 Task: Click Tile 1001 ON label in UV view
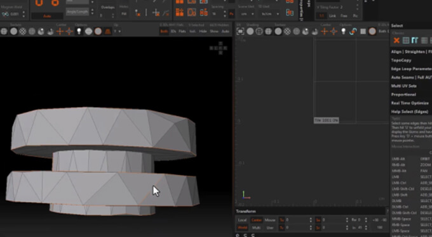(x=326, y=120)
